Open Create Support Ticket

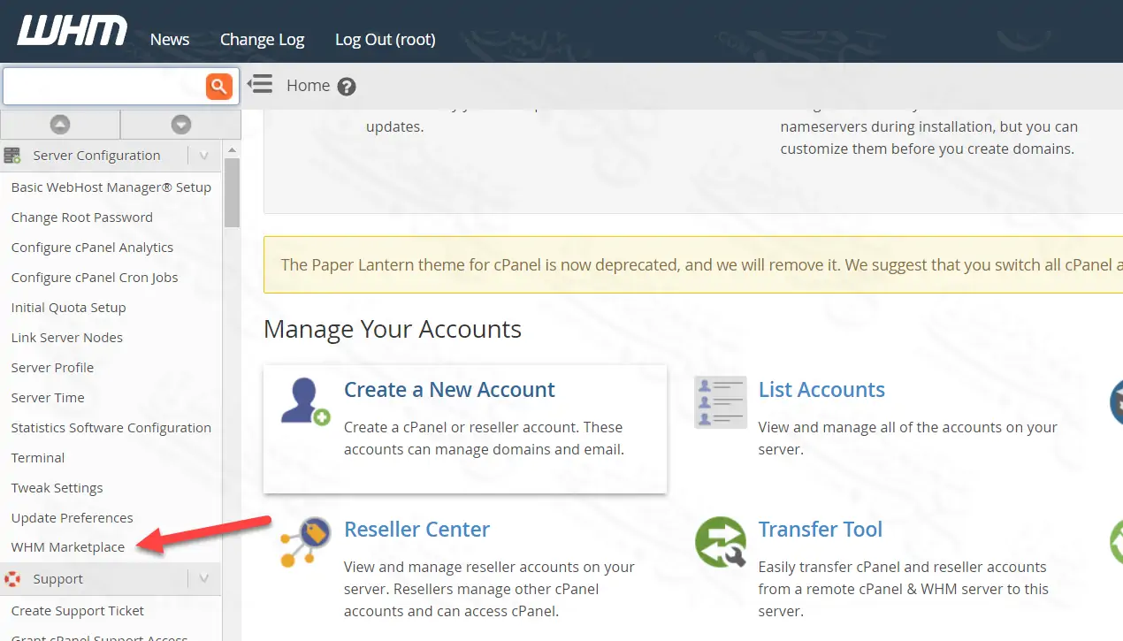(78, 611)
